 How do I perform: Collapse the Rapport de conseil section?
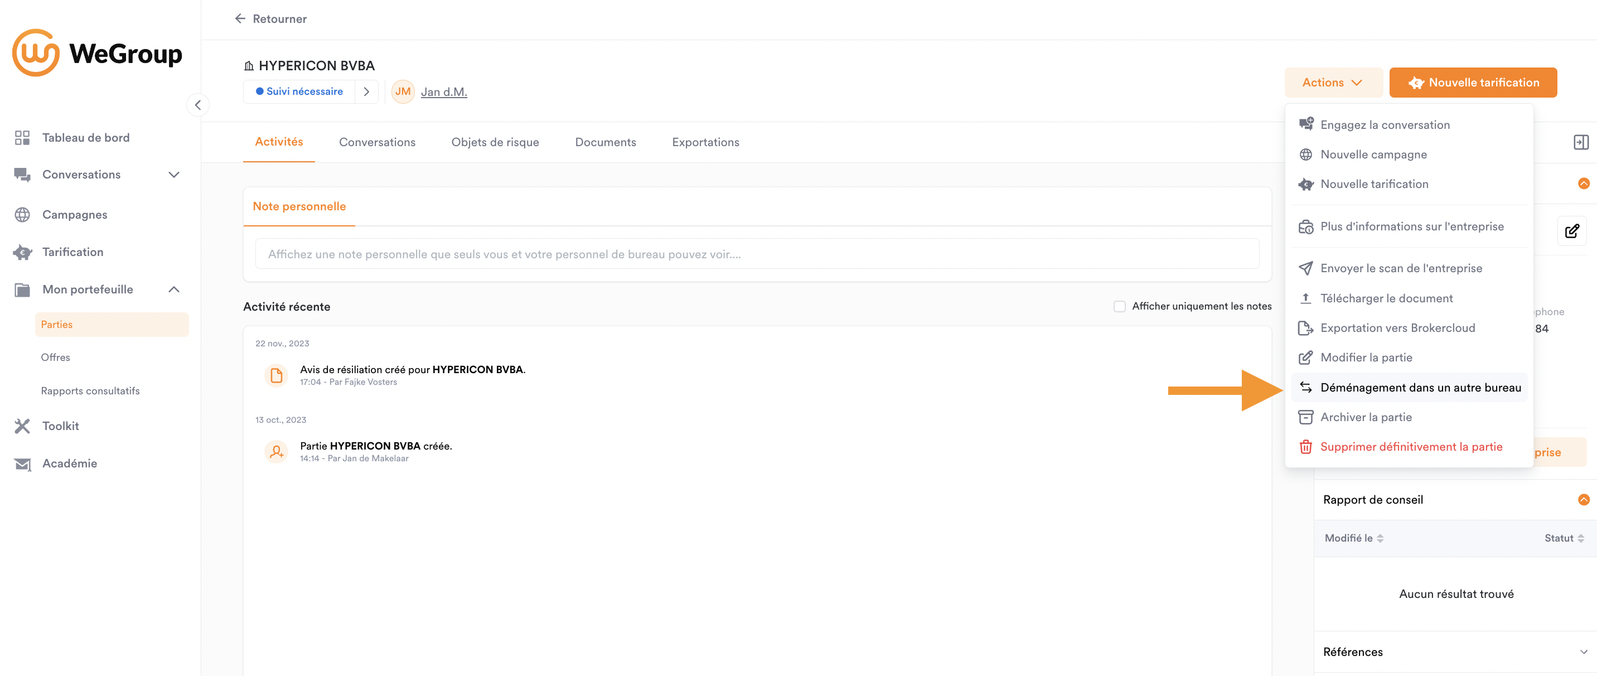[x=1584, y=500]
